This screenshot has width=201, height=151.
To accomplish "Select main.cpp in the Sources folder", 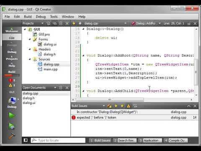I will [51, 69].
